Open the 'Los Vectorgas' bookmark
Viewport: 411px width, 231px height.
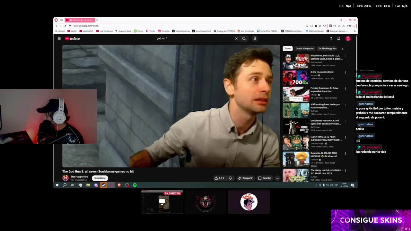[x=104, y=31]
